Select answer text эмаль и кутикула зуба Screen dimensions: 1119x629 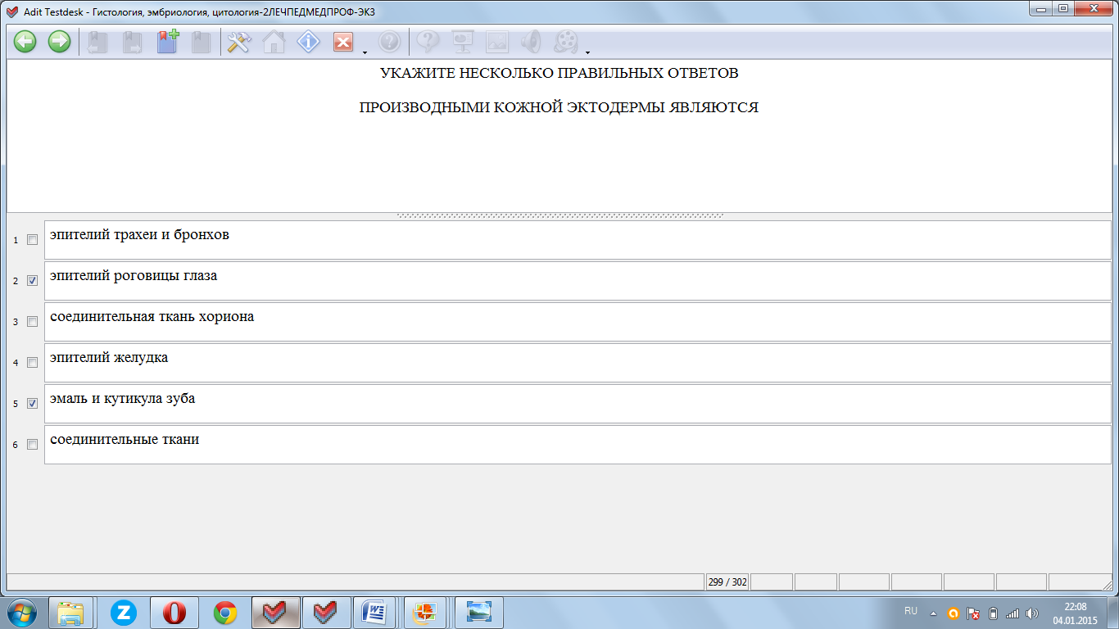click(x=122, y=399)
